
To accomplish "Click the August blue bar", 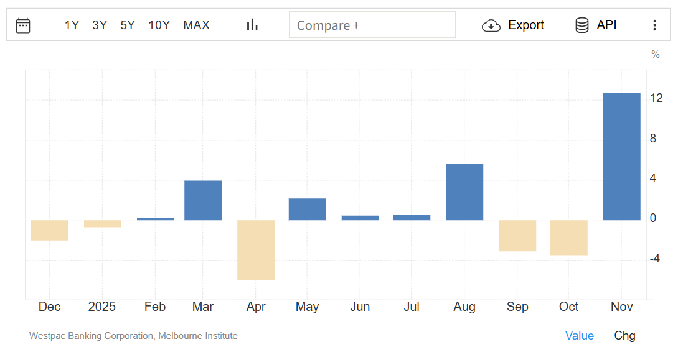I will point(464,192).
